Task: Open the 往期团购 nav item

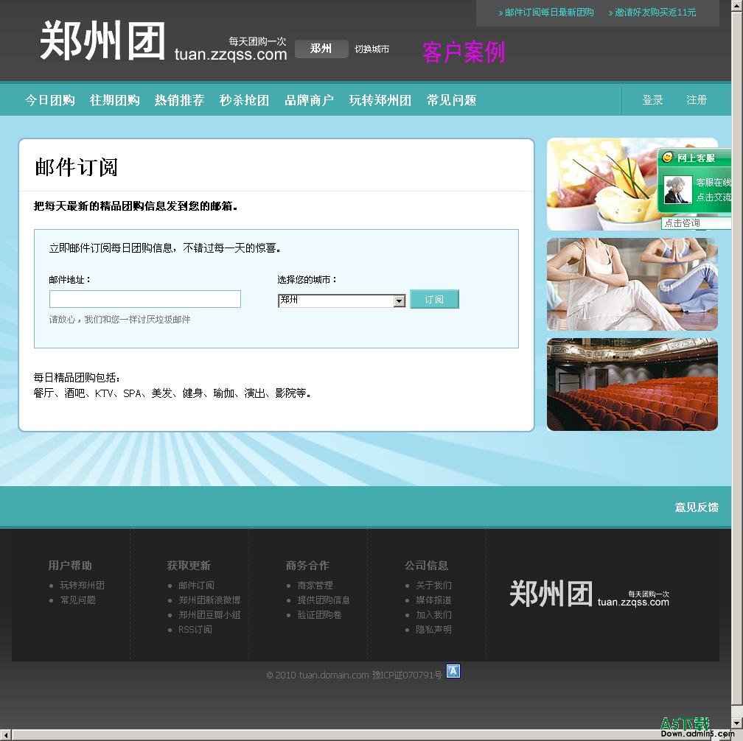Action: pyautogui.click(x=115, y=100)
